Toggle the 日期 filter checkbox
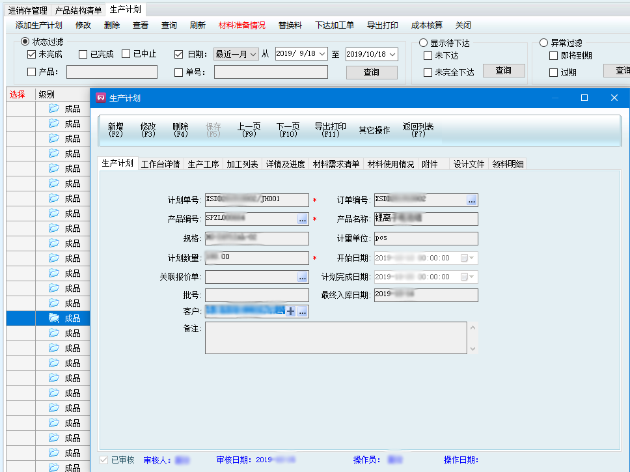 (179, 54)
